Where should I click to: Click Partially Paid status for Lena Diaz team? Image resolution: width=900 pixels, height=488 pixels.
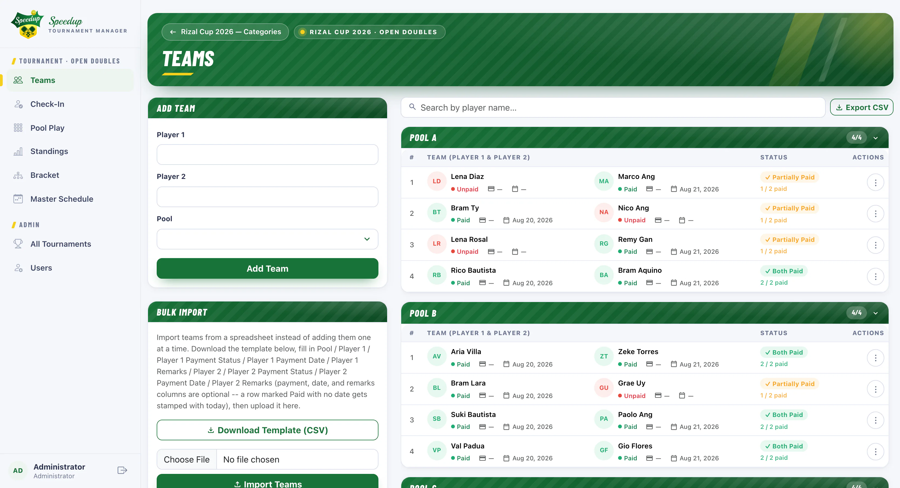click(790, 177)
